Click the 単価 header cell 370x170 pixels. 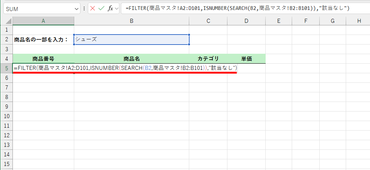tap(246, 59)
